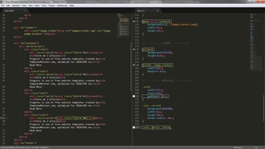The image size is (265, 149).
Task: Click the index.html minimap
Action: (123, 25)
